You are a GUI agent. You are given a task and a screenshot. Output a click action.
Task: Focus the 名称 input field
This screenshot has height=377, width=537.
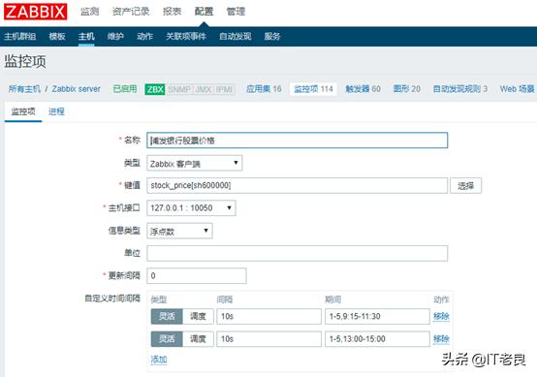(297, 141)
